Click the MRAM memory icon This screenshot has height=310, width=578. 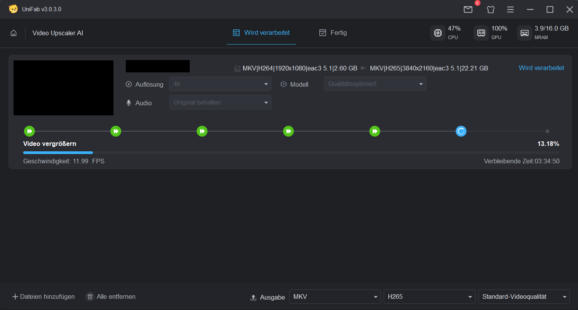click(x=525, y=33)
